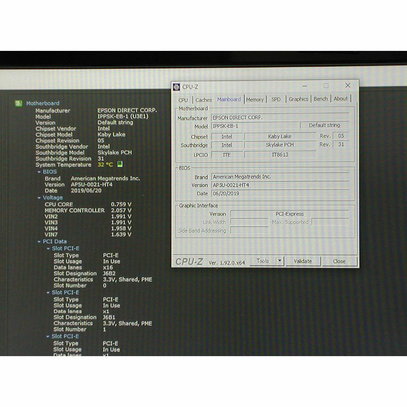
Task: Click the Graphic Interface PCI-Express field
Action: pyautogui.click(x=289, y=214)
